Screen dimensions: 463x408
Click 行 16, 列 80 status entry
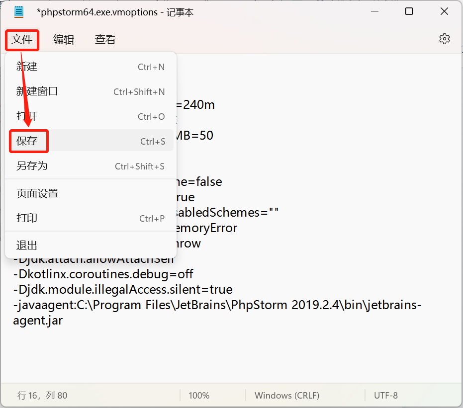[42, 395]
